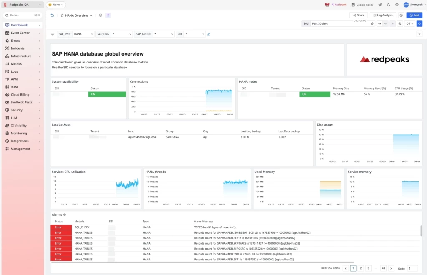The height and width of the screenshot is (275, 427).
Task: Open the dashboard info icon
Action: point(100,15)
